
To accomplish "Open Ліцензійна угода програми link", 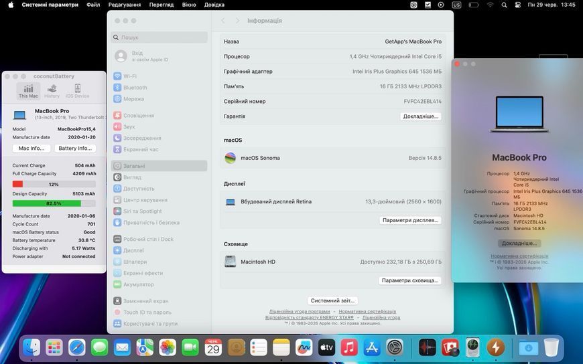I will click(x=300, y=312).
